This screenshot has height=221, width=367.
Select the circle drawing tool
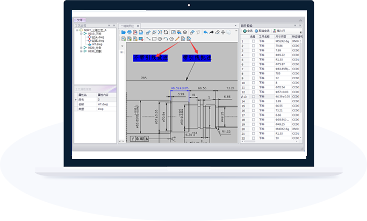pyautogui.click(x=171, y=39)
